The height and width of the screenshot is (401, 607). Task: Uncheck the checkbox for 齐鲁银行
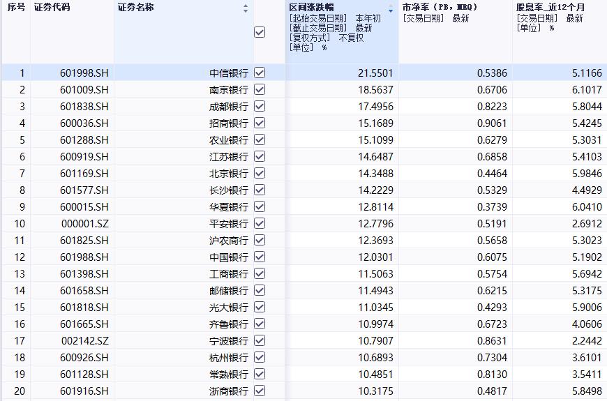pos(260,324)
